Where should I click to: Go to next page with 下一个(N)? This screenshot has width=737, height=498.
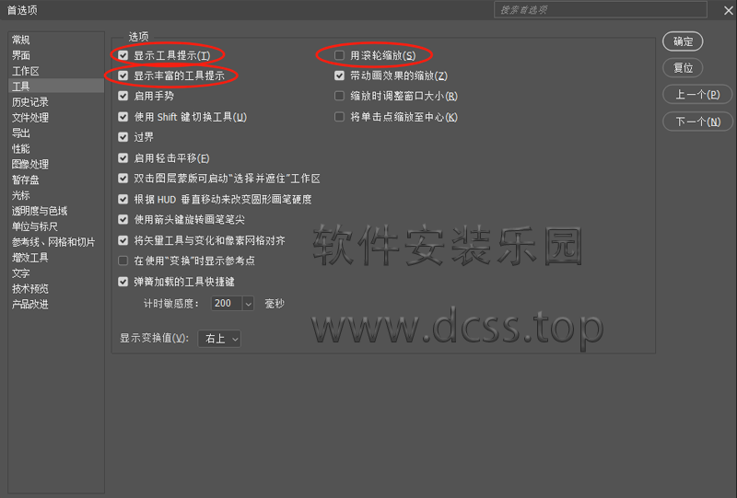point(697,122)
